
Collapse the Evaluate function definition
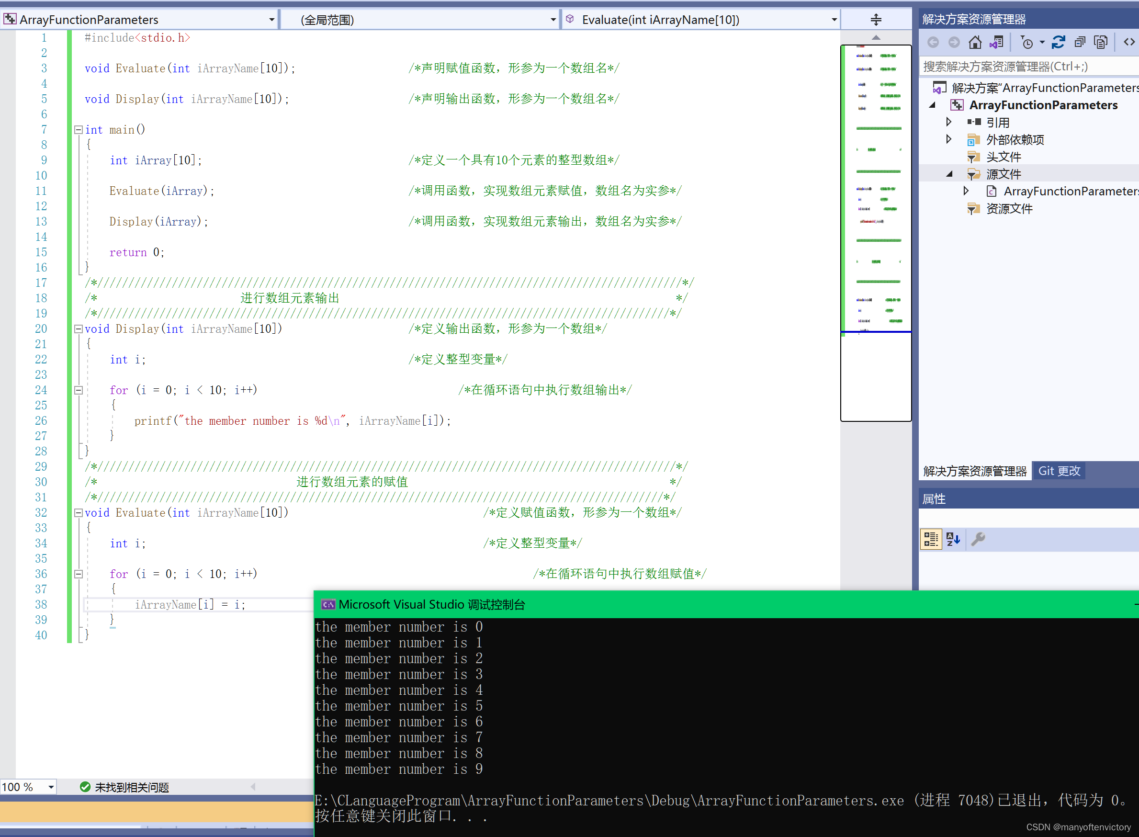click(x=79, y=513)
